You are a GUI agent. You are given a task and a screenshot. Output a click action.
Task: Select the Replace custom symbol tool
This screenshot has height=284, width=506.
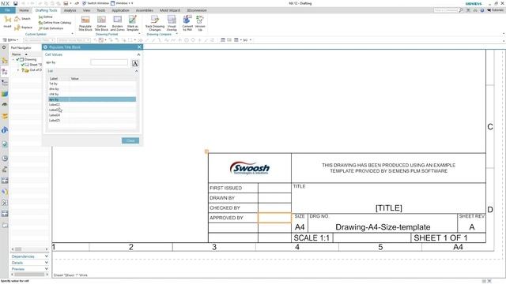point(23,28)
